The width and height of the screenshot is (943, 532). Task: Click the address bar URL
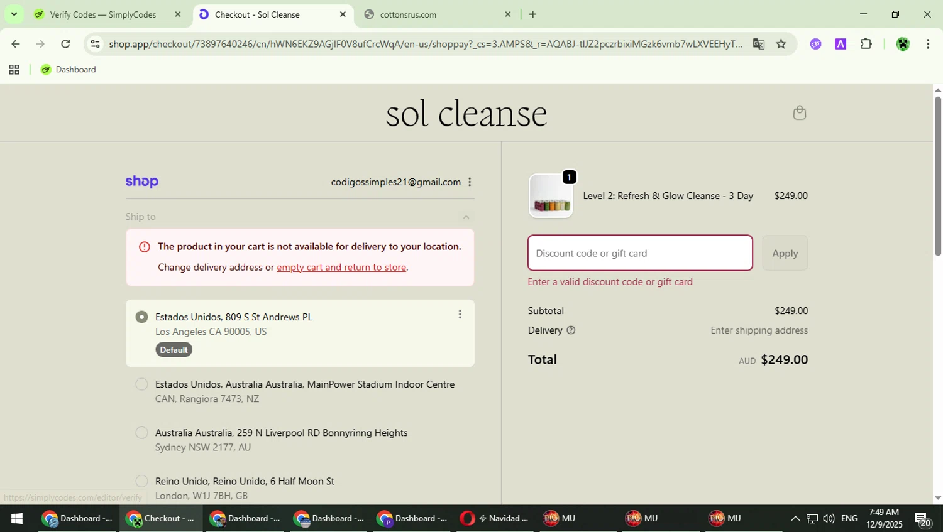pos(425,44)
